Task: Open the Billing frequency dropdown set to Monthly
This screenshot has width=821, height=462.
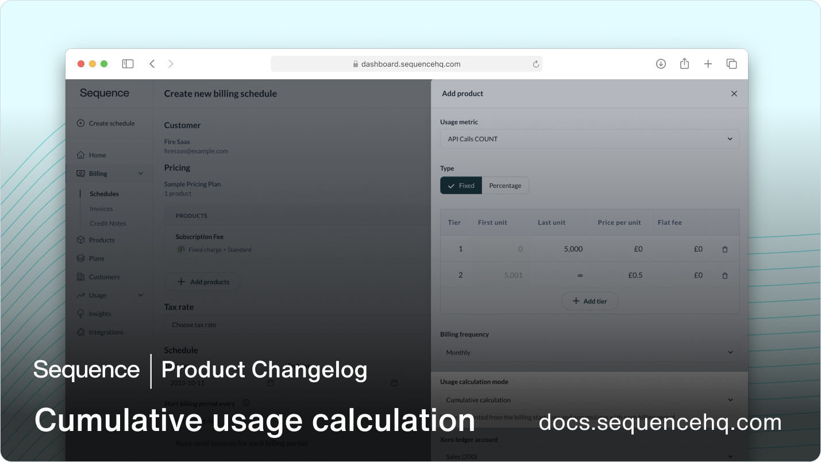Action: (x=589, y=352)
